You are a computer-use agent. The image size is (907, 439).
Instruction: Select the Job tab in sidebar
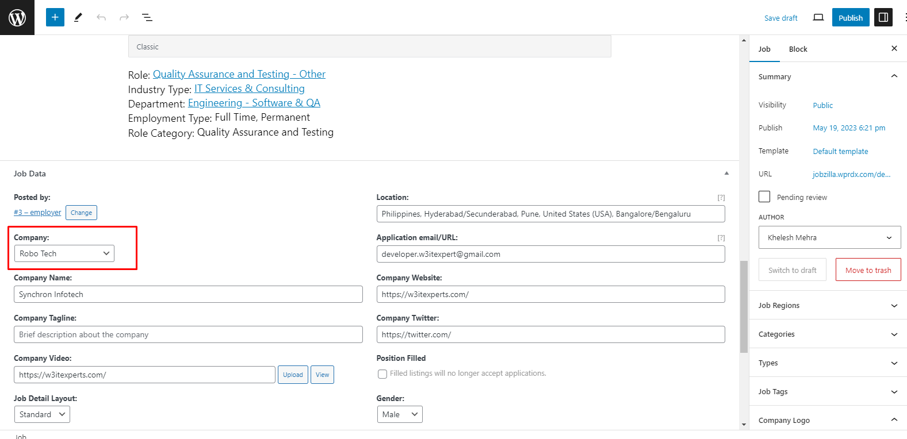pos(764,49)
